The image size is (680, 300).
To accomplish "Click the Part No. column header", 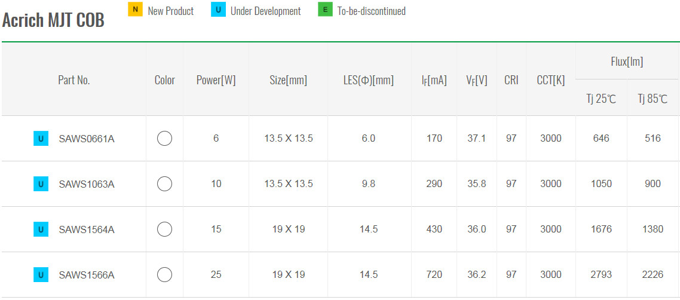I will (74, 80).
